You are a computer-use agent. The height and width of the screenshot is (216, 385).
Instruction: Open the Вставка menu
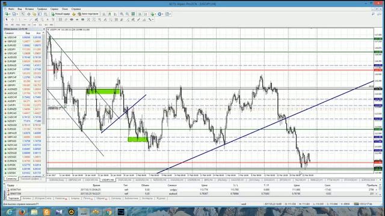[x=29, y=9]
